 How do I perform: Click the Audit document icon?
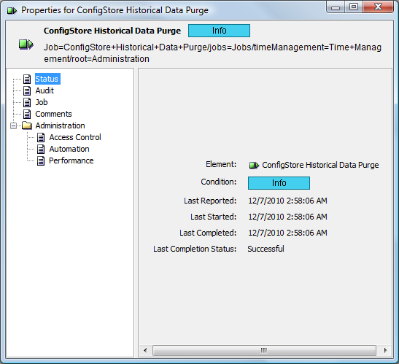point(27,90)
